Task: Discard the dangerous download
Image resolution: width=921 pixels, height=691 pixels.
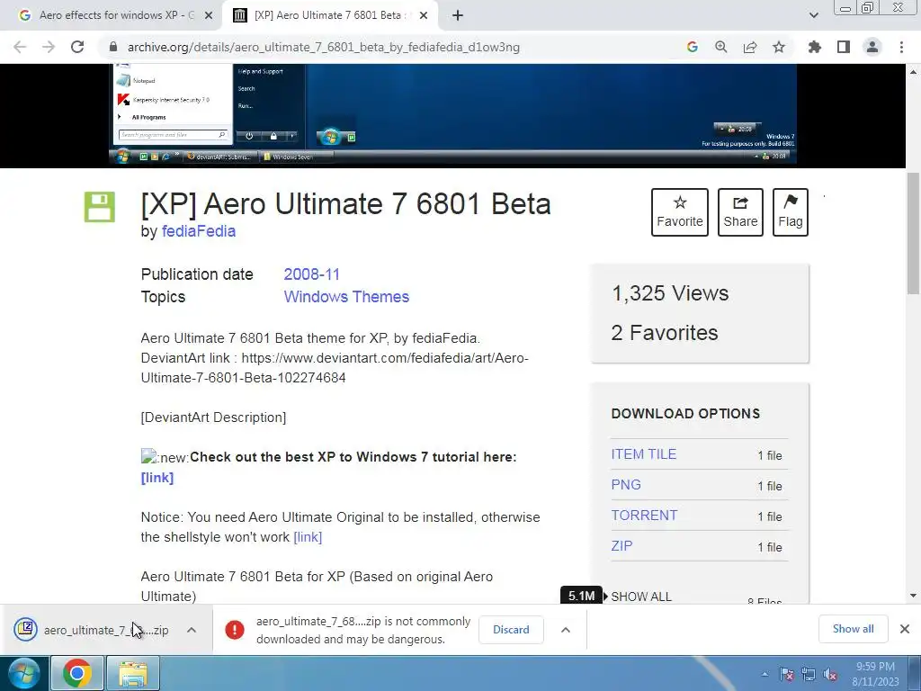Action: coord(511,629)
